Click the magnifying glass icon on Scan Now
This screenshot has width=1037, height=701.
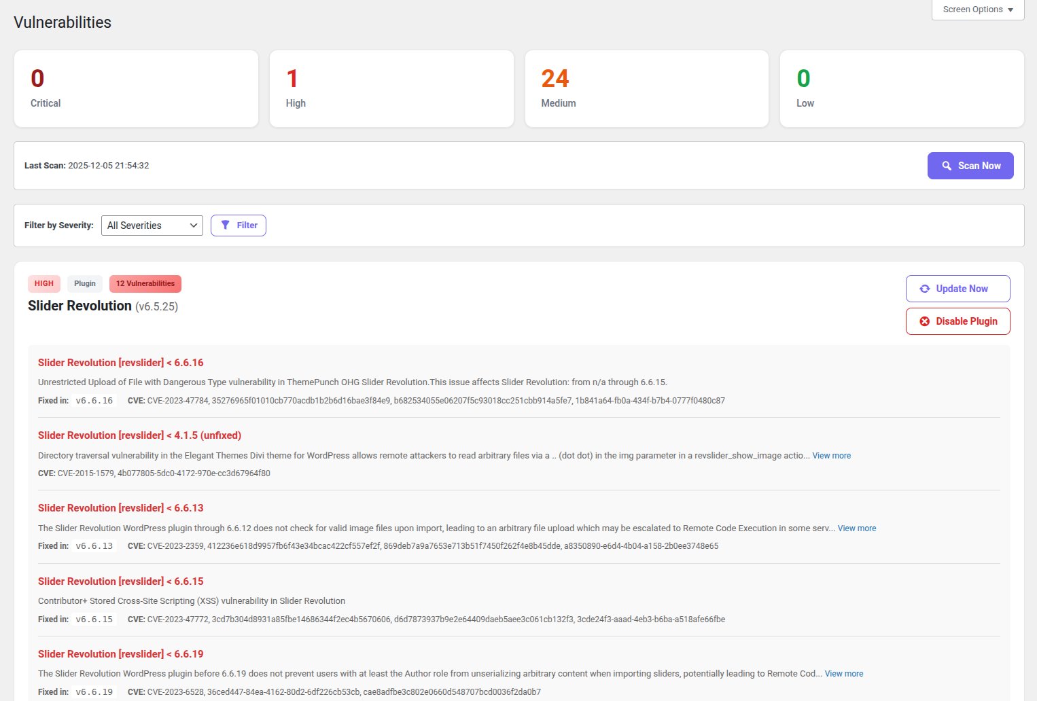click(x=947, y=165)
